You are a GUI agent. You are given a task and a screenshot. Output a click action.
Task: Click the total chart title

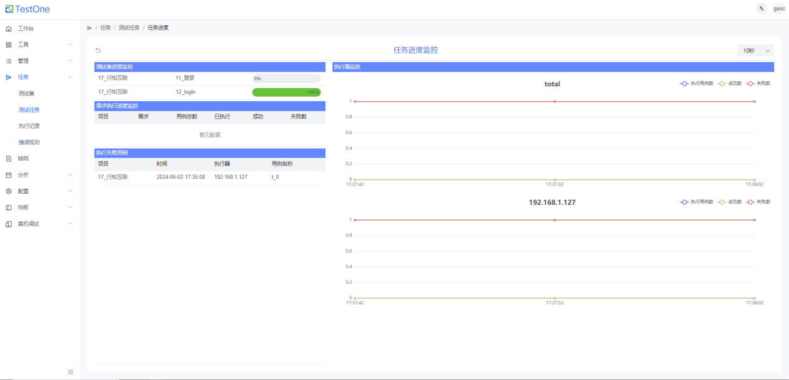click(552, 84)
